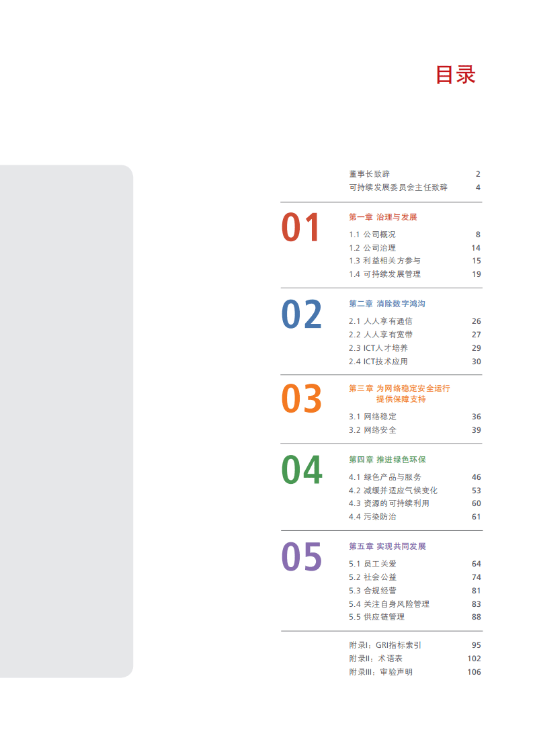Click the large orange 03 chapter number

tap(302, 399)
